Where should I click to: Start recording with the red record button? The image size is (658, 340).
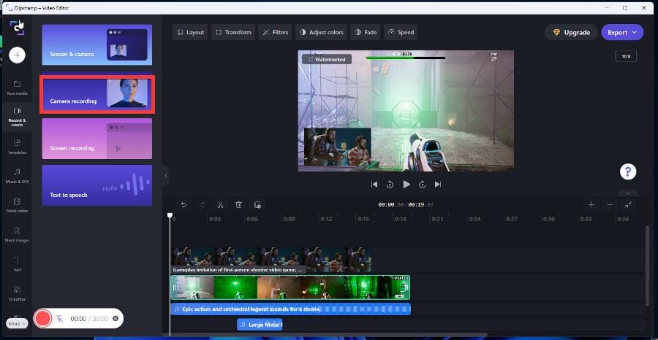[x=43, y=318]
